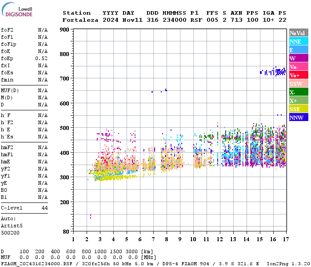Select the Vo- pink legend swatch
The image size is (311, 267).
[x=299, y=67]
